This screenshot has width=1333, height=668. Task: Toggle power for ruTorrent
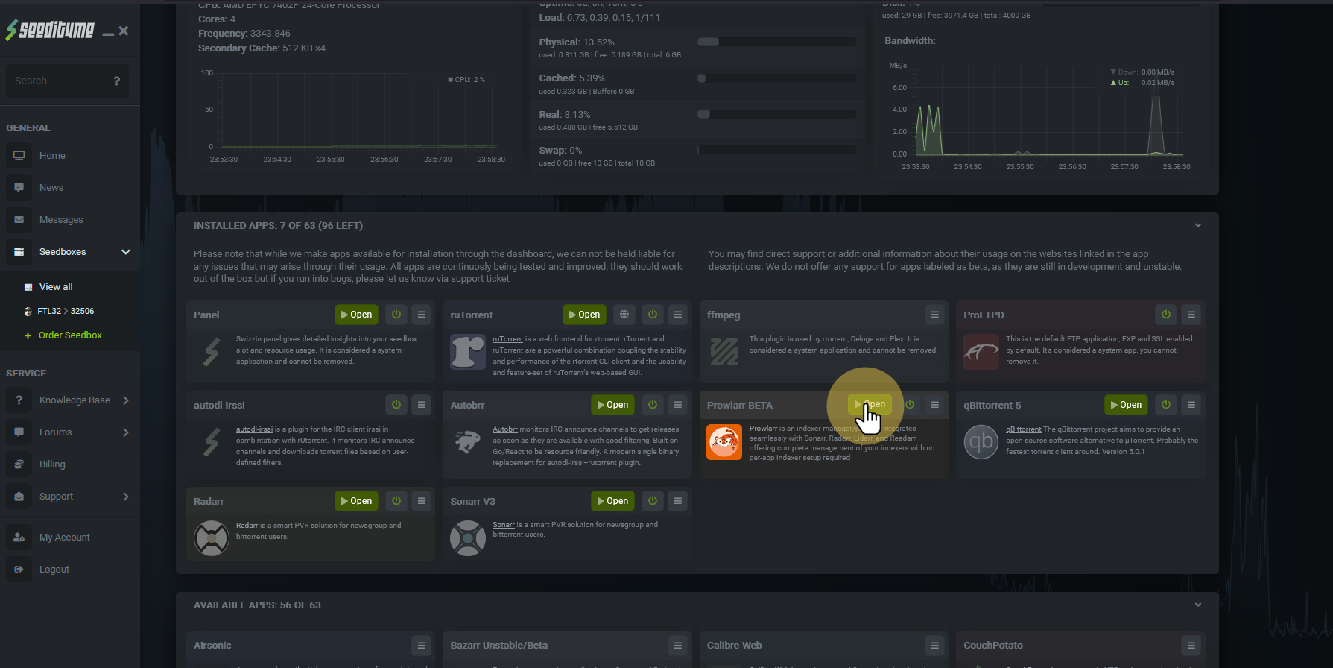click(653, 315)
